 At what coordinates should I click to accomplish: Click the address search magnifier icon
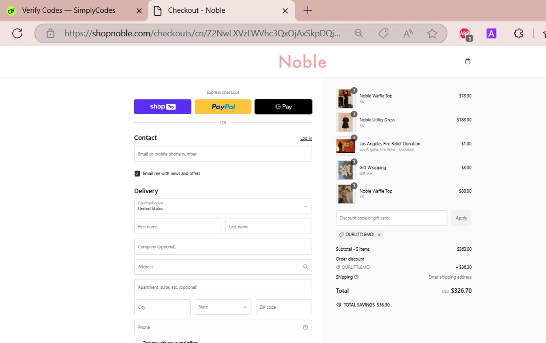coord(305,267)
